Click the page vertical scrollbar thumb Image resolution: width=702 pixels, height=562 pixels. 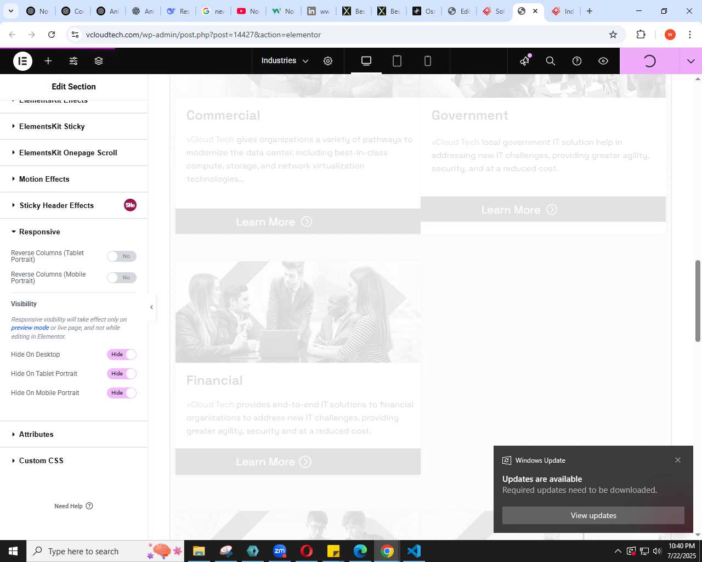coord(698,301)
